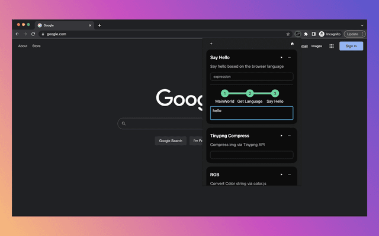This screenshot has height=236, width=379.
Task: Click the Sign in button
Action: pos(351,46)
